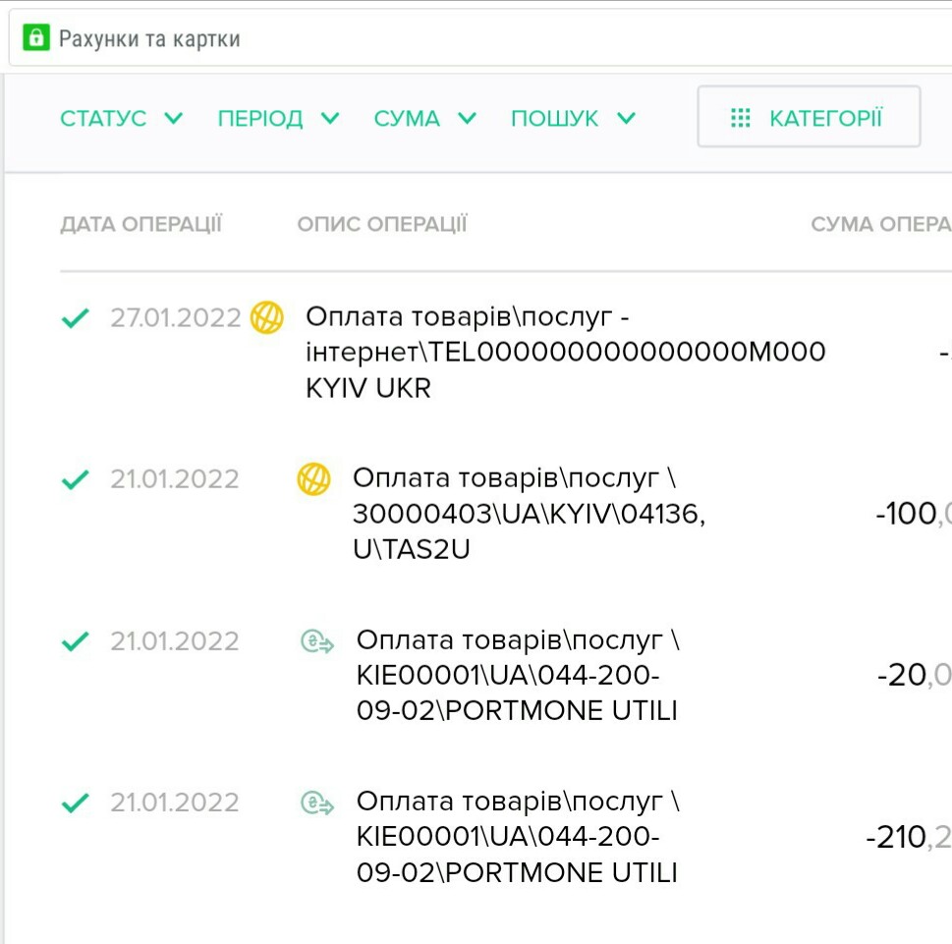
Task: Click the transfer icon beside the -210 payment
Action: (317, 803)
